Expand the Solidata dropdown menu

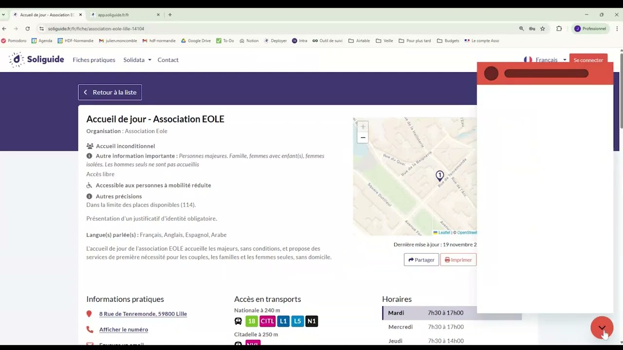point(137,60)
